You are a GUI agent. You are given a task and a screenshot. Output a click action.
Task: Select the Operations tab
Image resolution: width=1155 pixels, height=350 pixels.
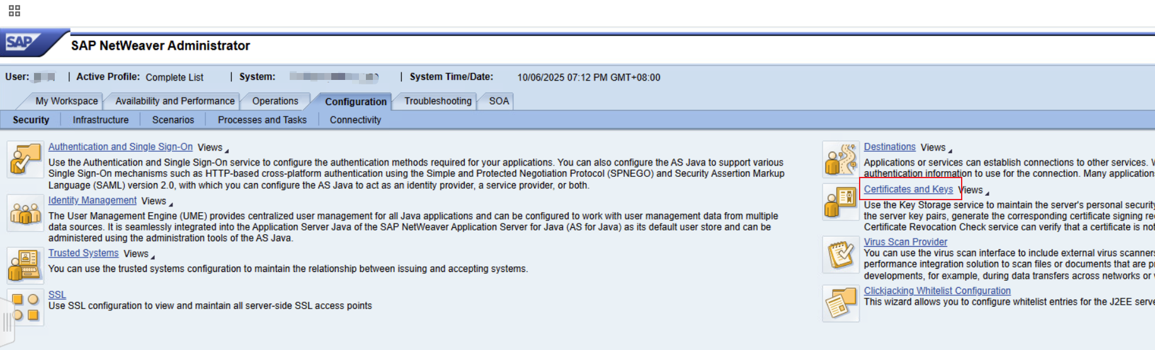pos(275,101)
